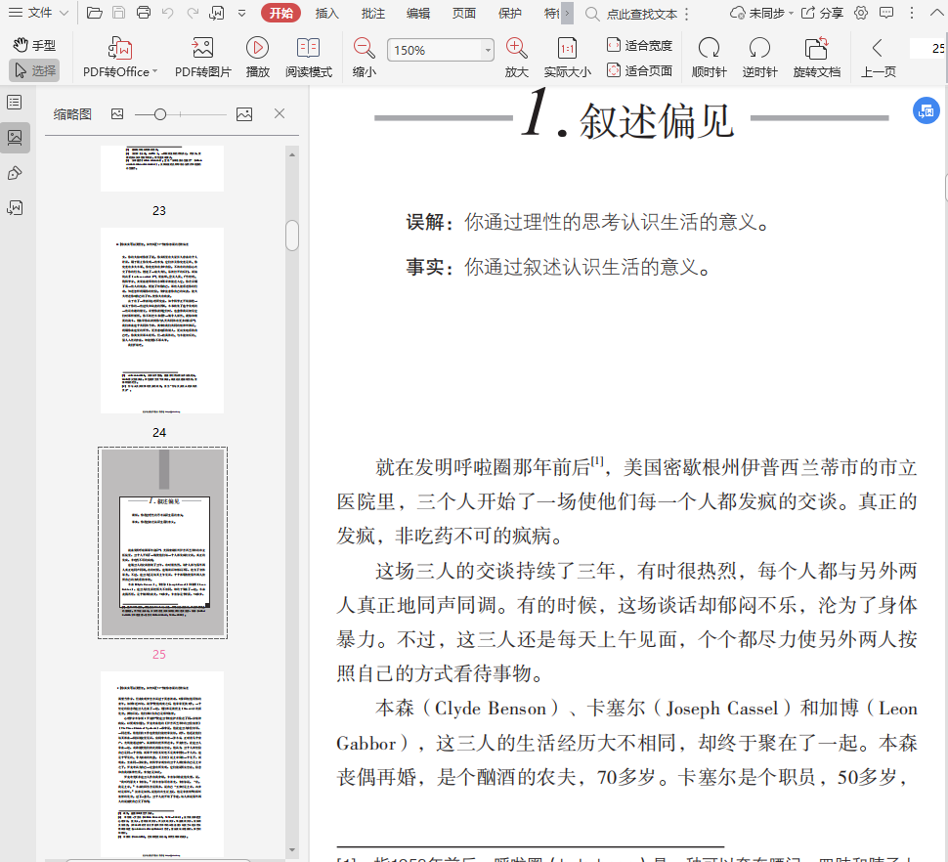Click the 适合宽度 fit width button
Screen dimensions: 948x862
point(639,45)
